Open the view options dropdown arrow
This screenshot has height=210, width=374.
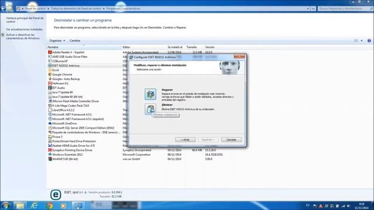[362, 41]
